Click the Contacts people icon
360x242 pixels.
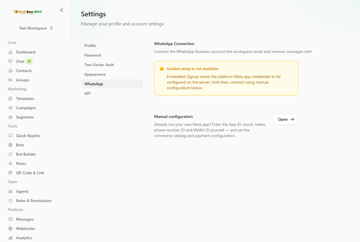(x=10, y=71)
